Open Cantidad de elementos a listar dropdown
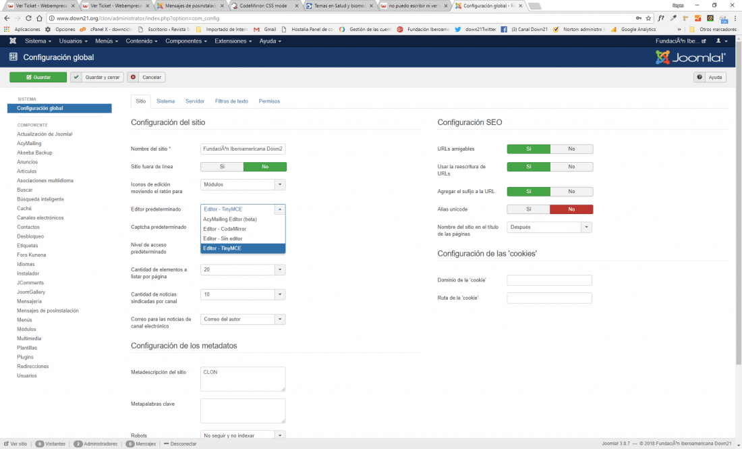This screenshot has width=742, height=449. click(243, 269)
